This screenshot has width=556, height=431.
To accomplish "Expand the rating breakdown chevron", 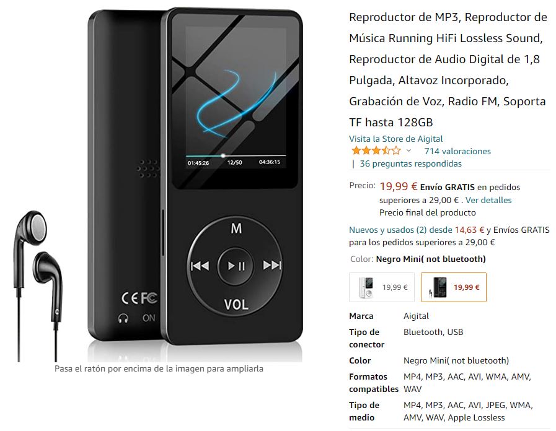I will click(x=408, y=151).
